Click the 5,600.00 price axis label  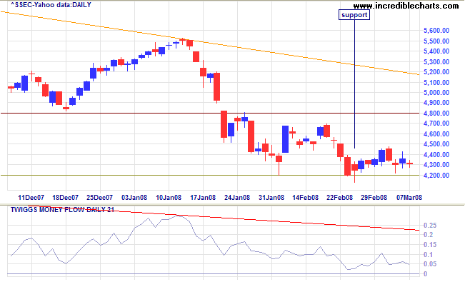point(436,31)
